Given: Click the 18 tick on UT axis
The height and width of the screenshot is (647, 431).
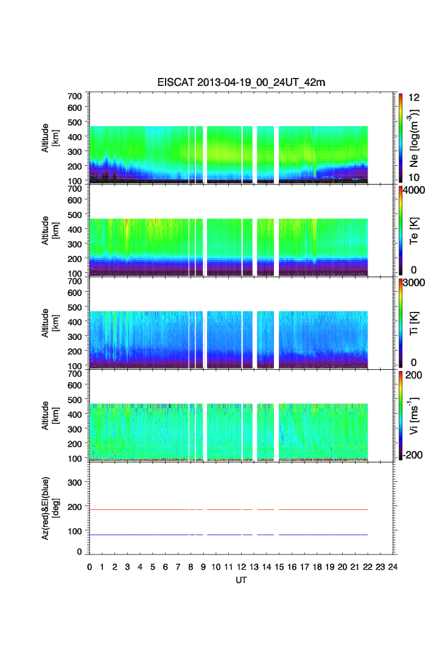Looking at the screenshot, I should tap(317, 567).
